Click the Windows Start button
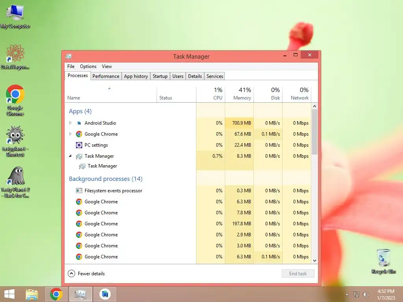This screenshot has width=403, height=302. coord(9,294)
